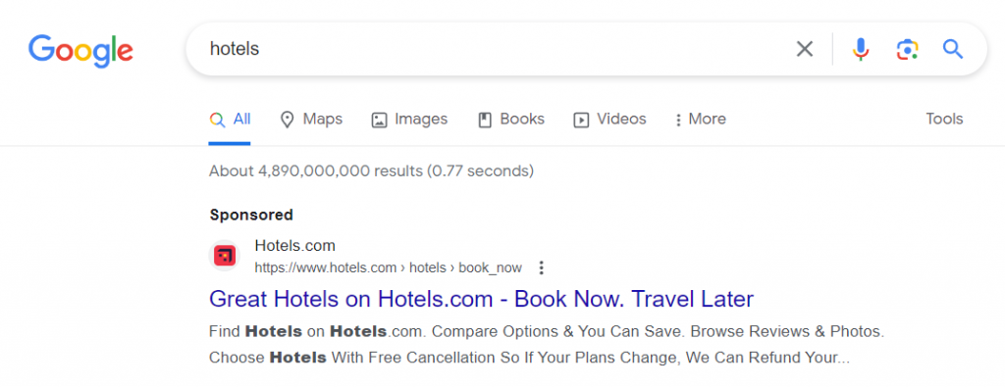Click the Hotels.com favicon icon

(225, 256)
